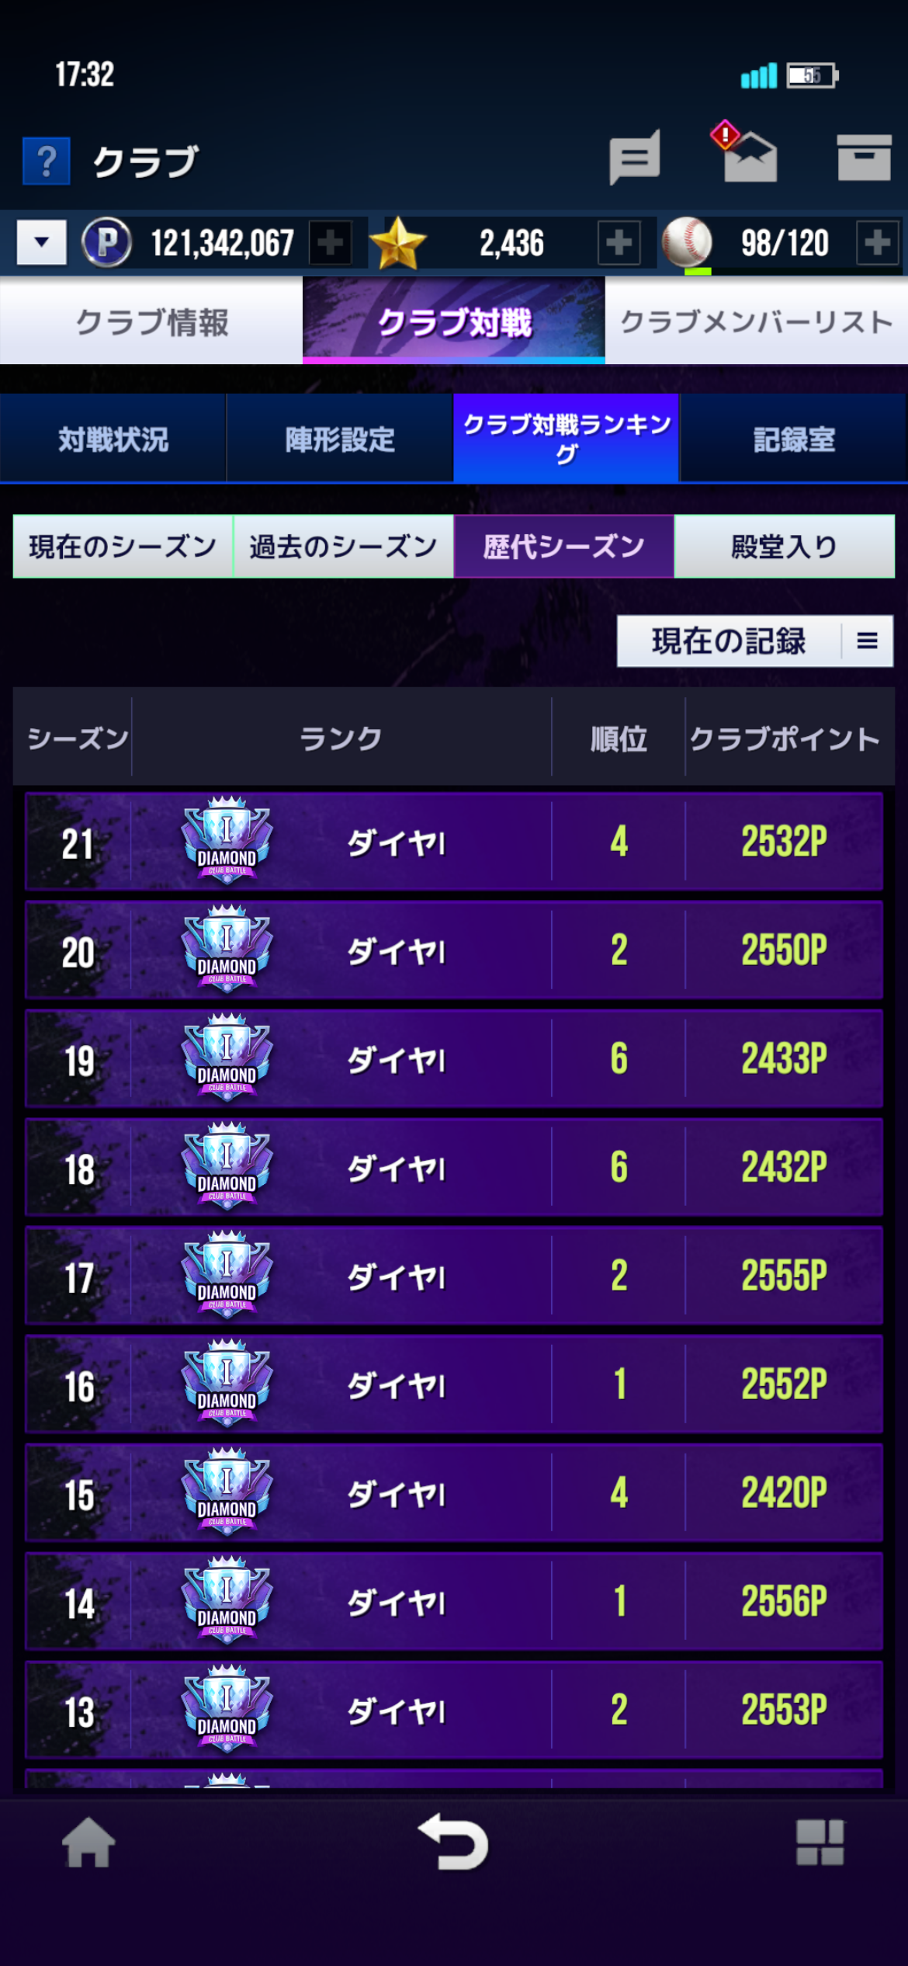Switch to クラブ情報 tab
The height and width of the screenshot is (1966, 908).
point(151,321)
